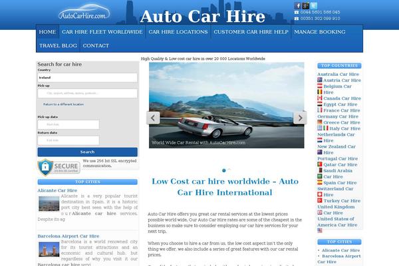Click the Alicante city thumbnail
Viewport: 399px width, 266px height.
49,203
